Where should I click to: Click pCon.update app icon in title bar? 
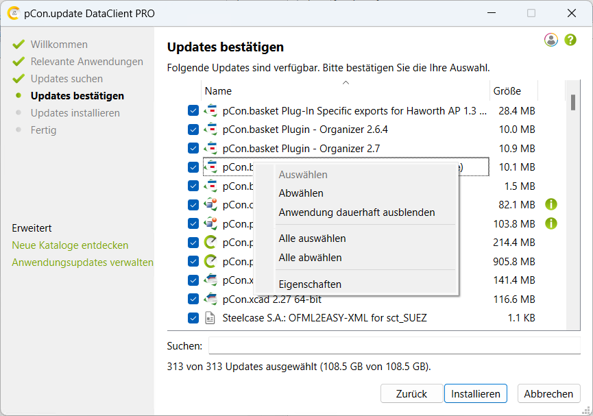[13, 13]
